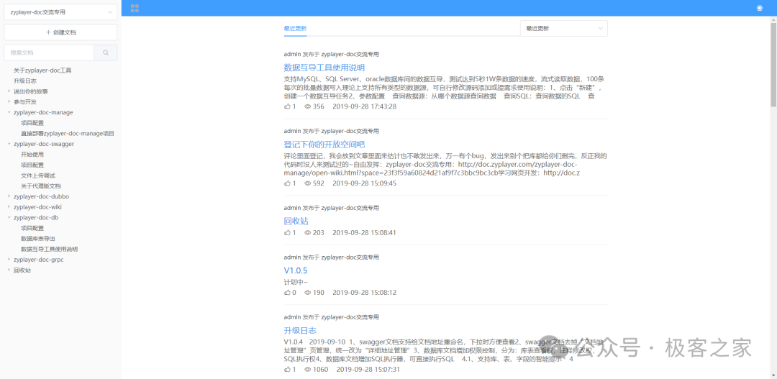Open the 最近更新 sort dropdown
Viewport: 777px width, 379px height.
click(563, 28)
